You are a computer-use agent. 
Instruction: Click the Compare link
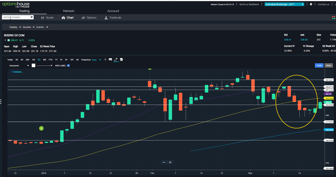click(17, 72)
